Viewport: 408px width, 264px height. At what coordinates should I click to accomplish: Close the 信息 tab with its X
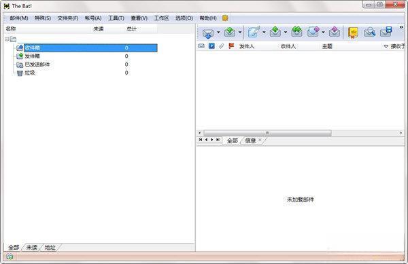pos(260,140)
